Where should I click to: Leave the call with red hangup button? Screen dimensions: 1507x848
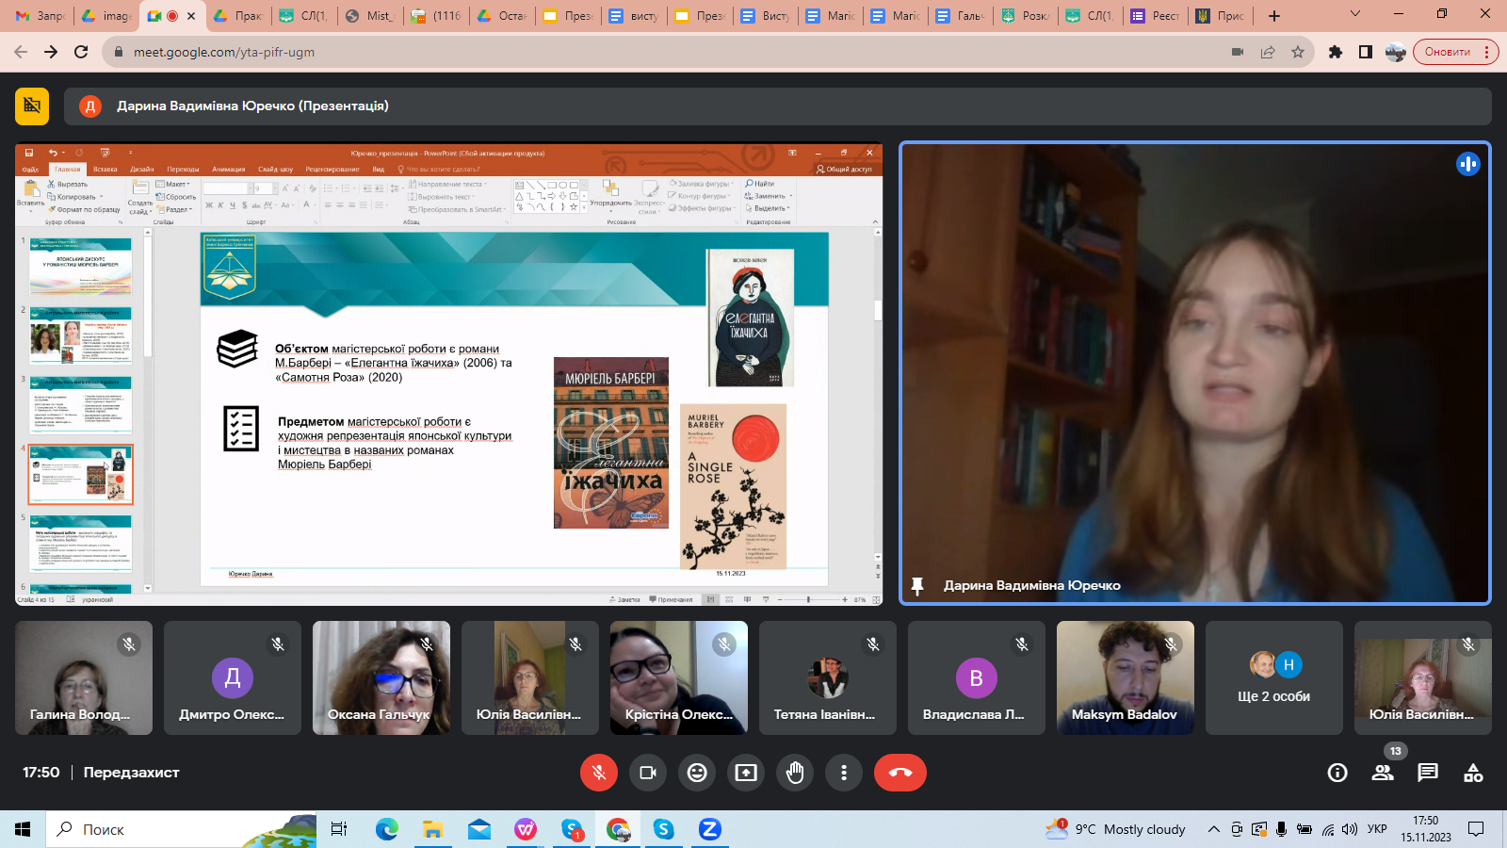(x=899, y=773)
